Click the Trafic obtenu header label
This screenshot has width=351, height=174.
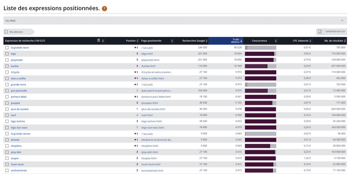[235, 41]
